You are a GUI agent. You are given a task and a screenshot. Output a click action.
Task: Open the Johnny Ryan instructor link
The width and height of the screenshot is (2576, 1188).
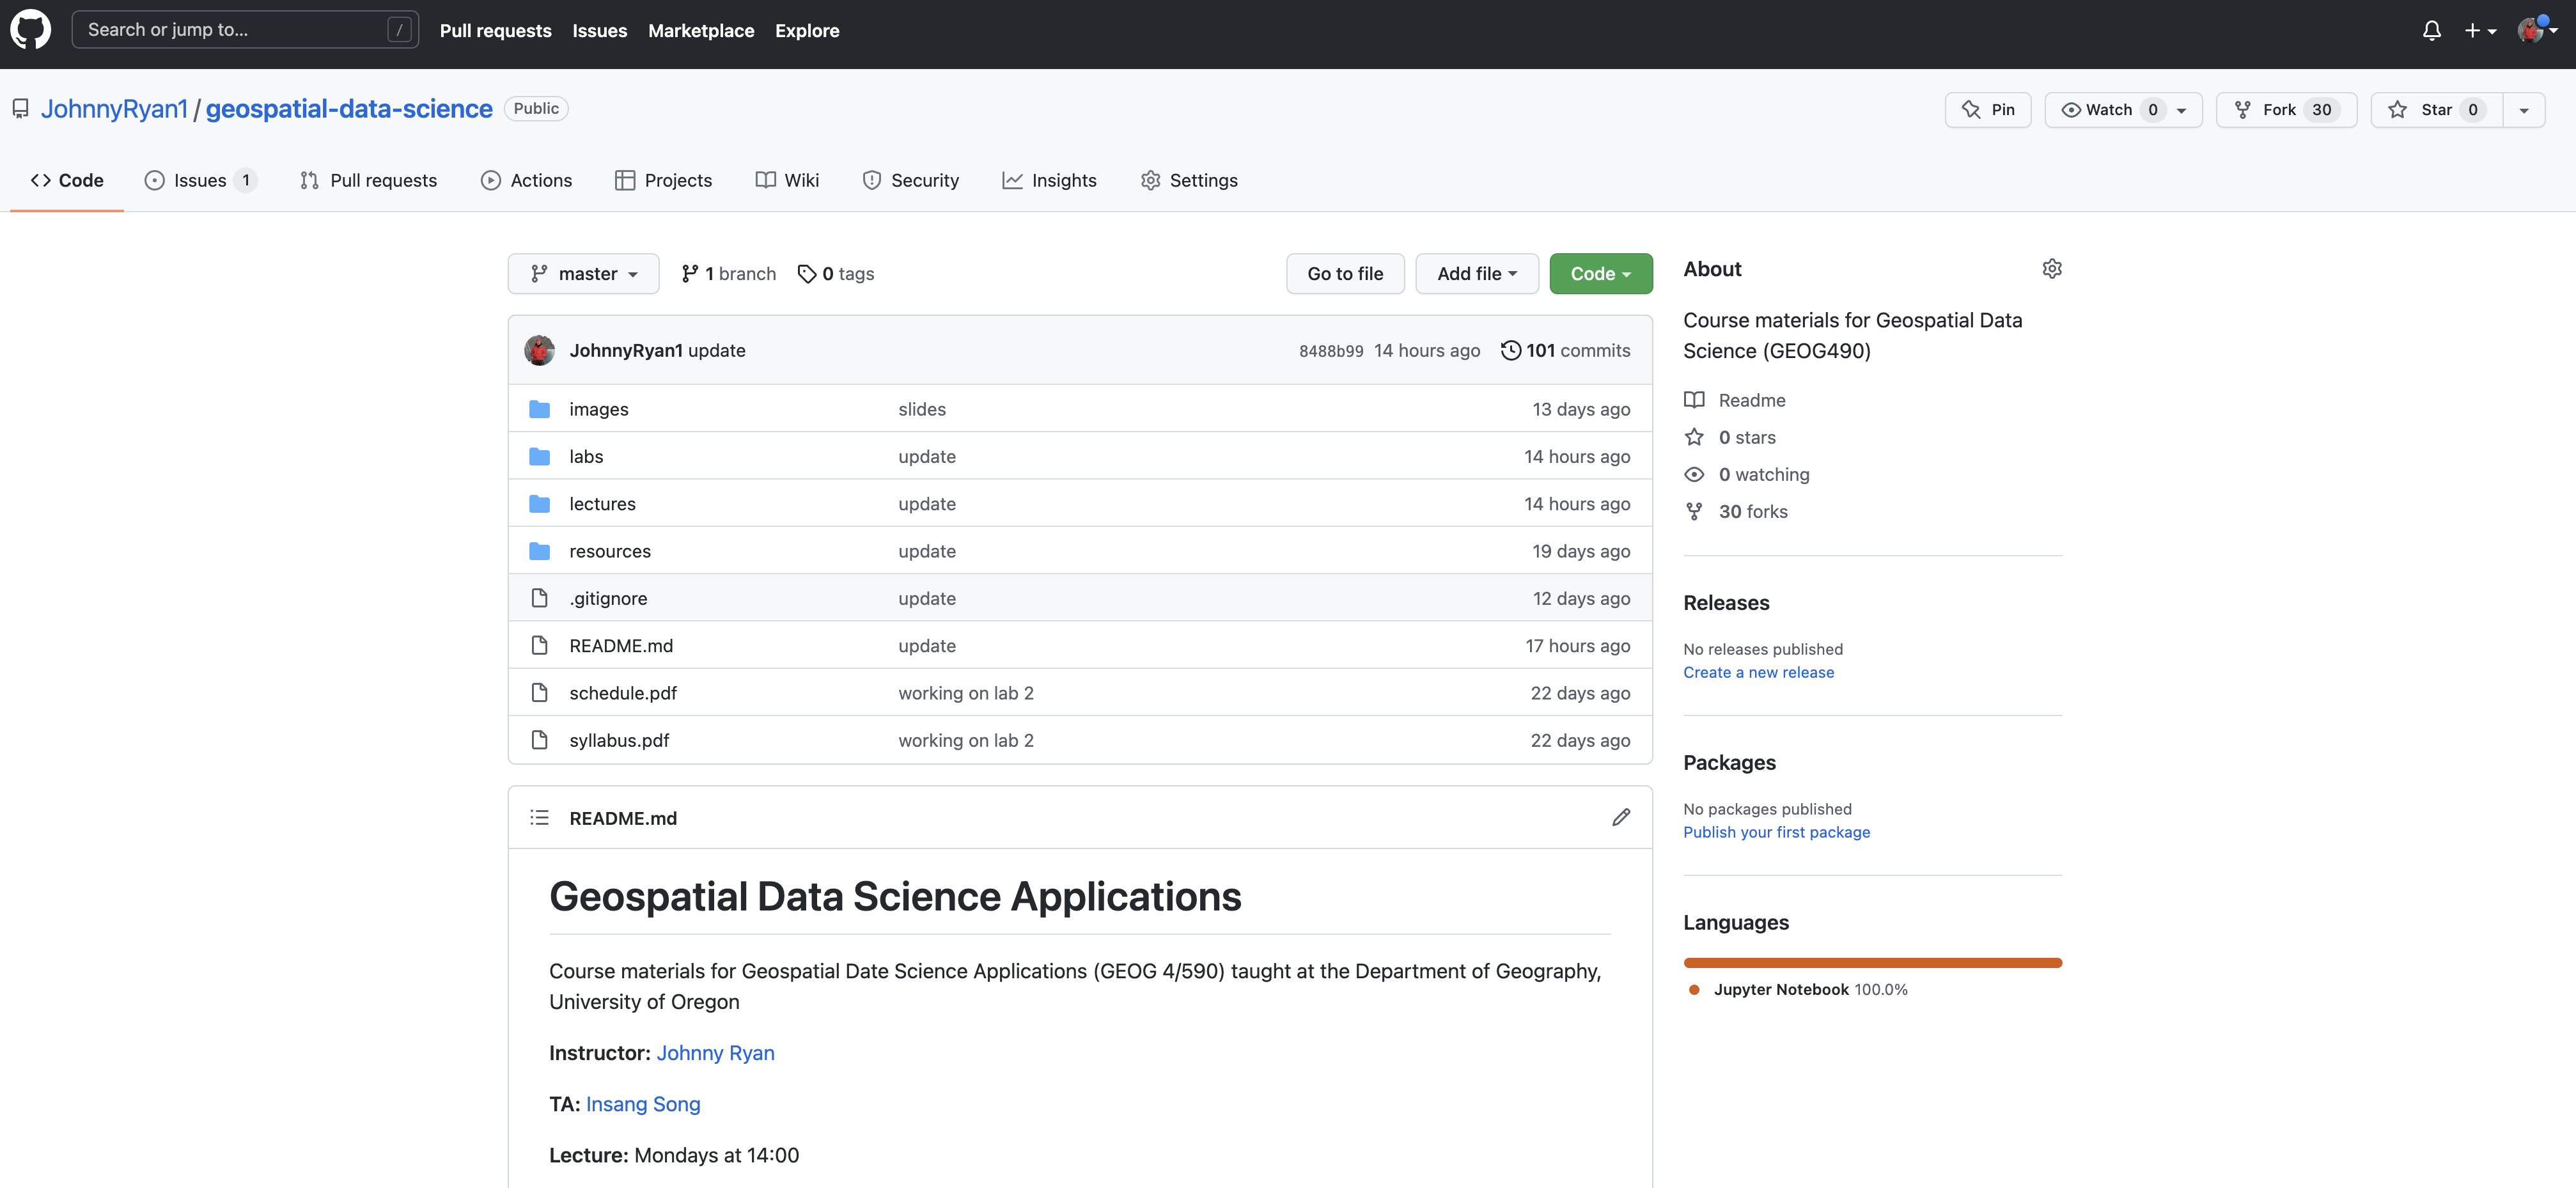(x=716, y=1053)
